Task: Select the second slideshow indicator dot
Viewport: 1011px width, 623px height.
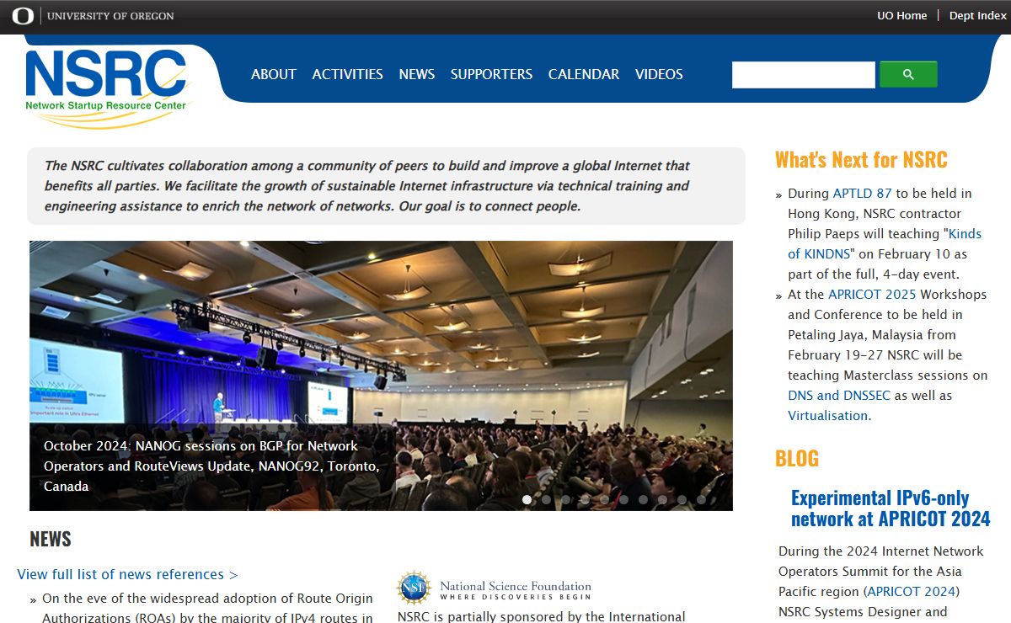Action: click(x=547, y=499)
